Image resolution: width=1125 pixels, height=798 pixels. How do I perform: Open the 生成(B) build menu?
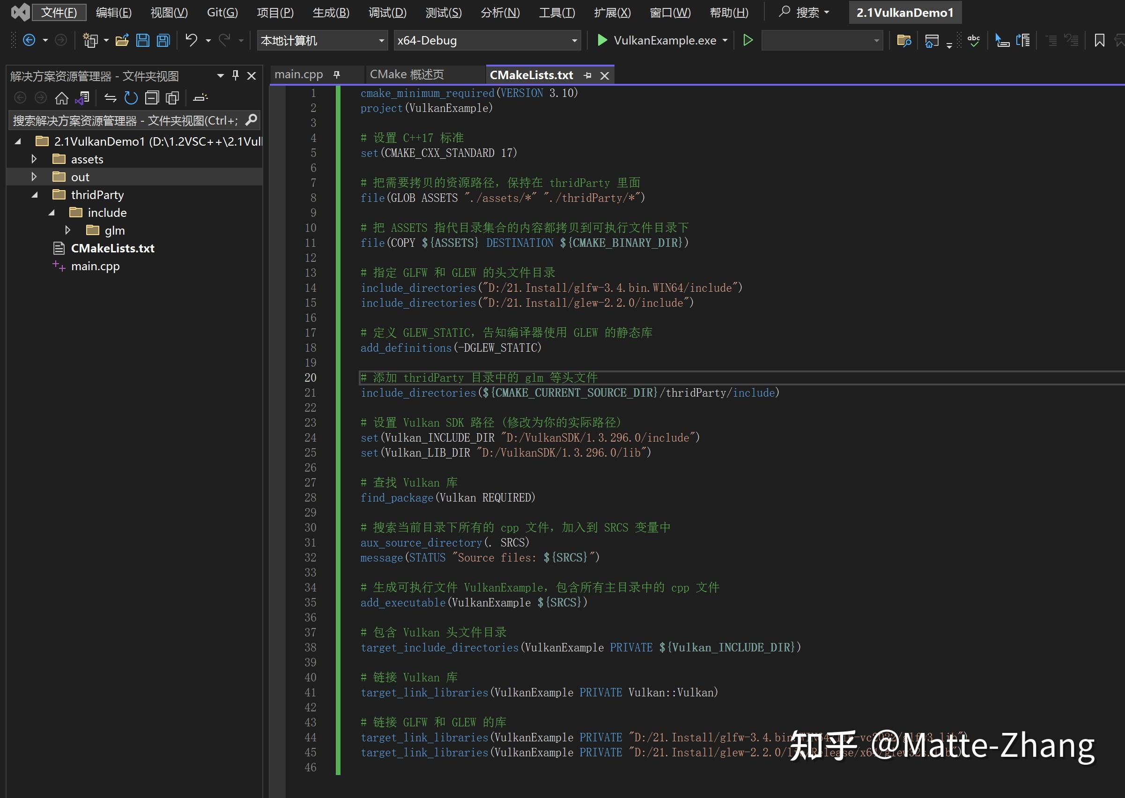[x=331, y=12]
